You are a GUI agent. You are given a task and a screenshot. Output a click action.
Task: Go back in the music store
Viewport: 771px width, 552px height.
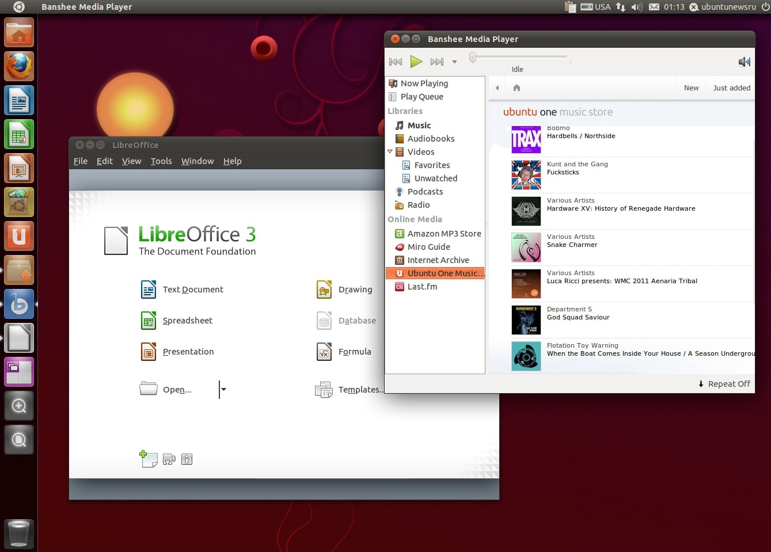click(x=497, y=88)
